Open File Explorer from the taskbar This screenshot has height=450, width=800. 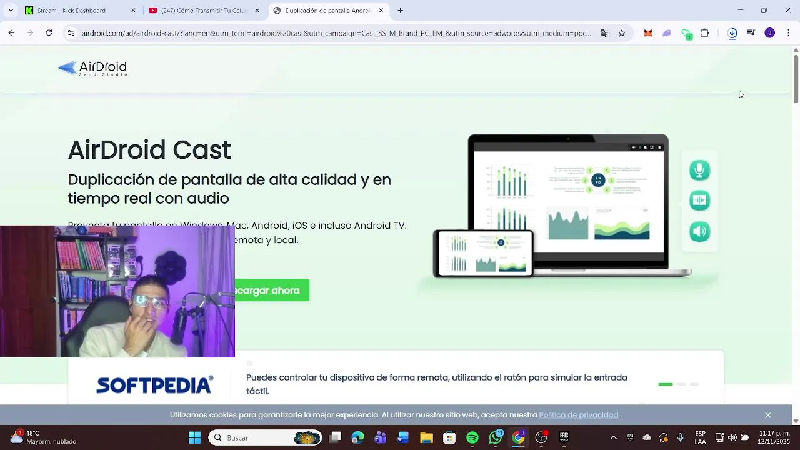(426, 437)
